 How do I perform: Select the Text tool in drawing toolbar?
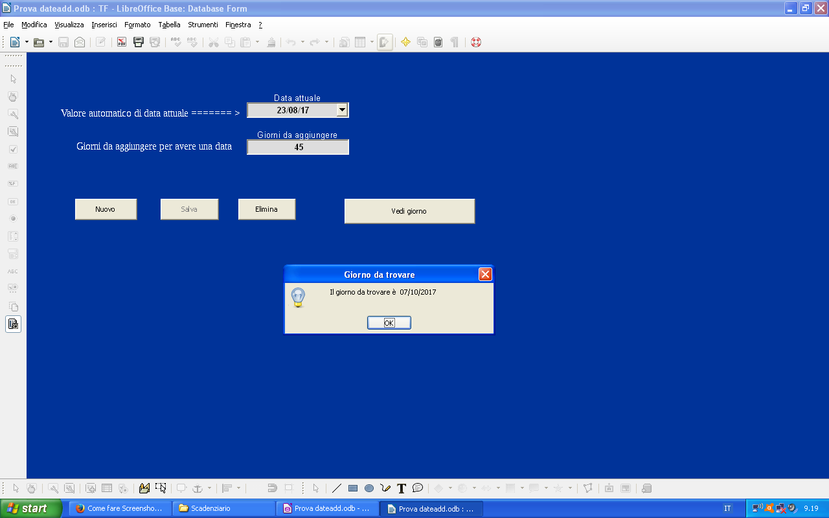coord(402,488)
